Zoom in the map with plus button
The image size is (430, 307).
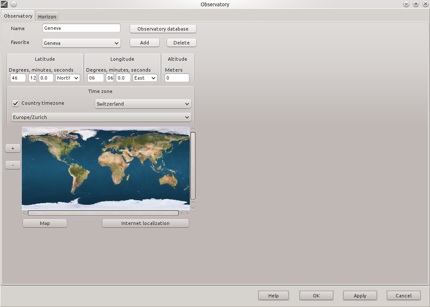[13, 148]
